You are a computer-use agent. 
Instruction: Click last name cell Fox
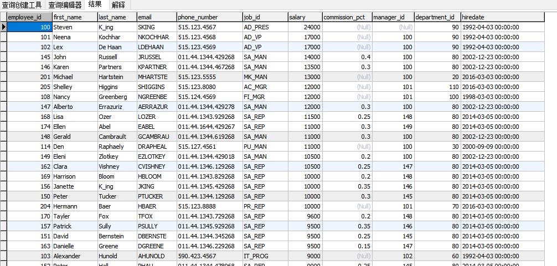tap(117, 216)
